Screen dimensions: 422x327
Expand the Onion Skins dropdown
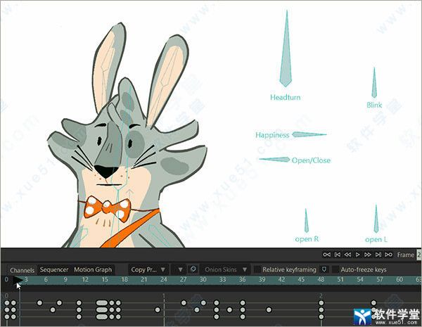point(224,269)
